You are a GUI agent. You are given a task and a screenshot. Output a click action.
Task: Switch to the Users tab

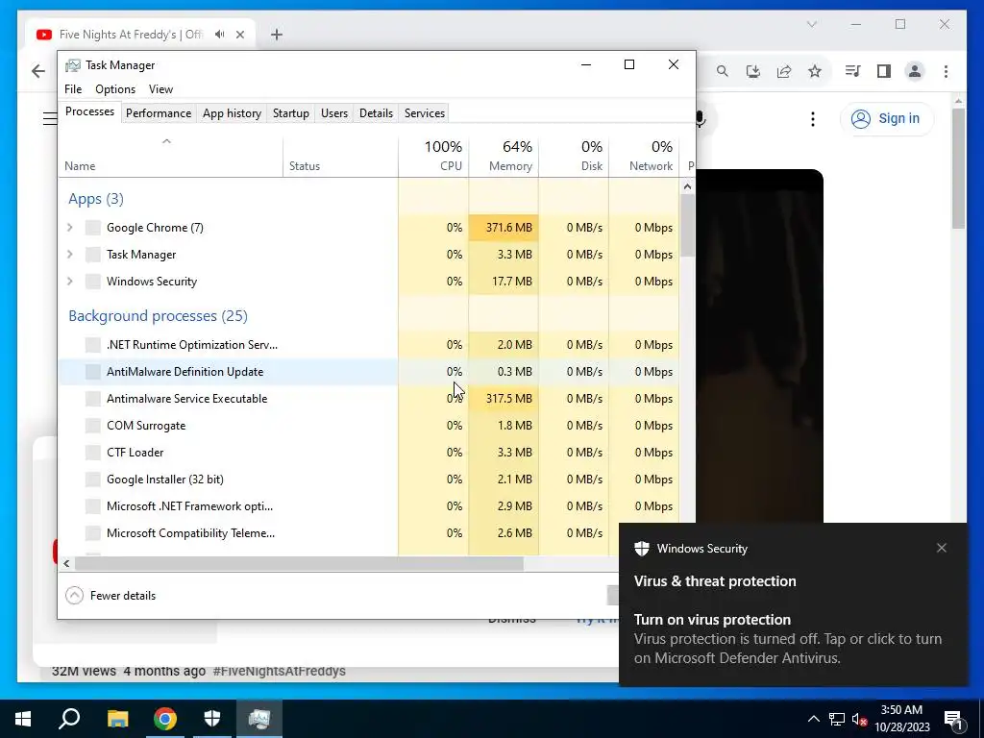333,113
